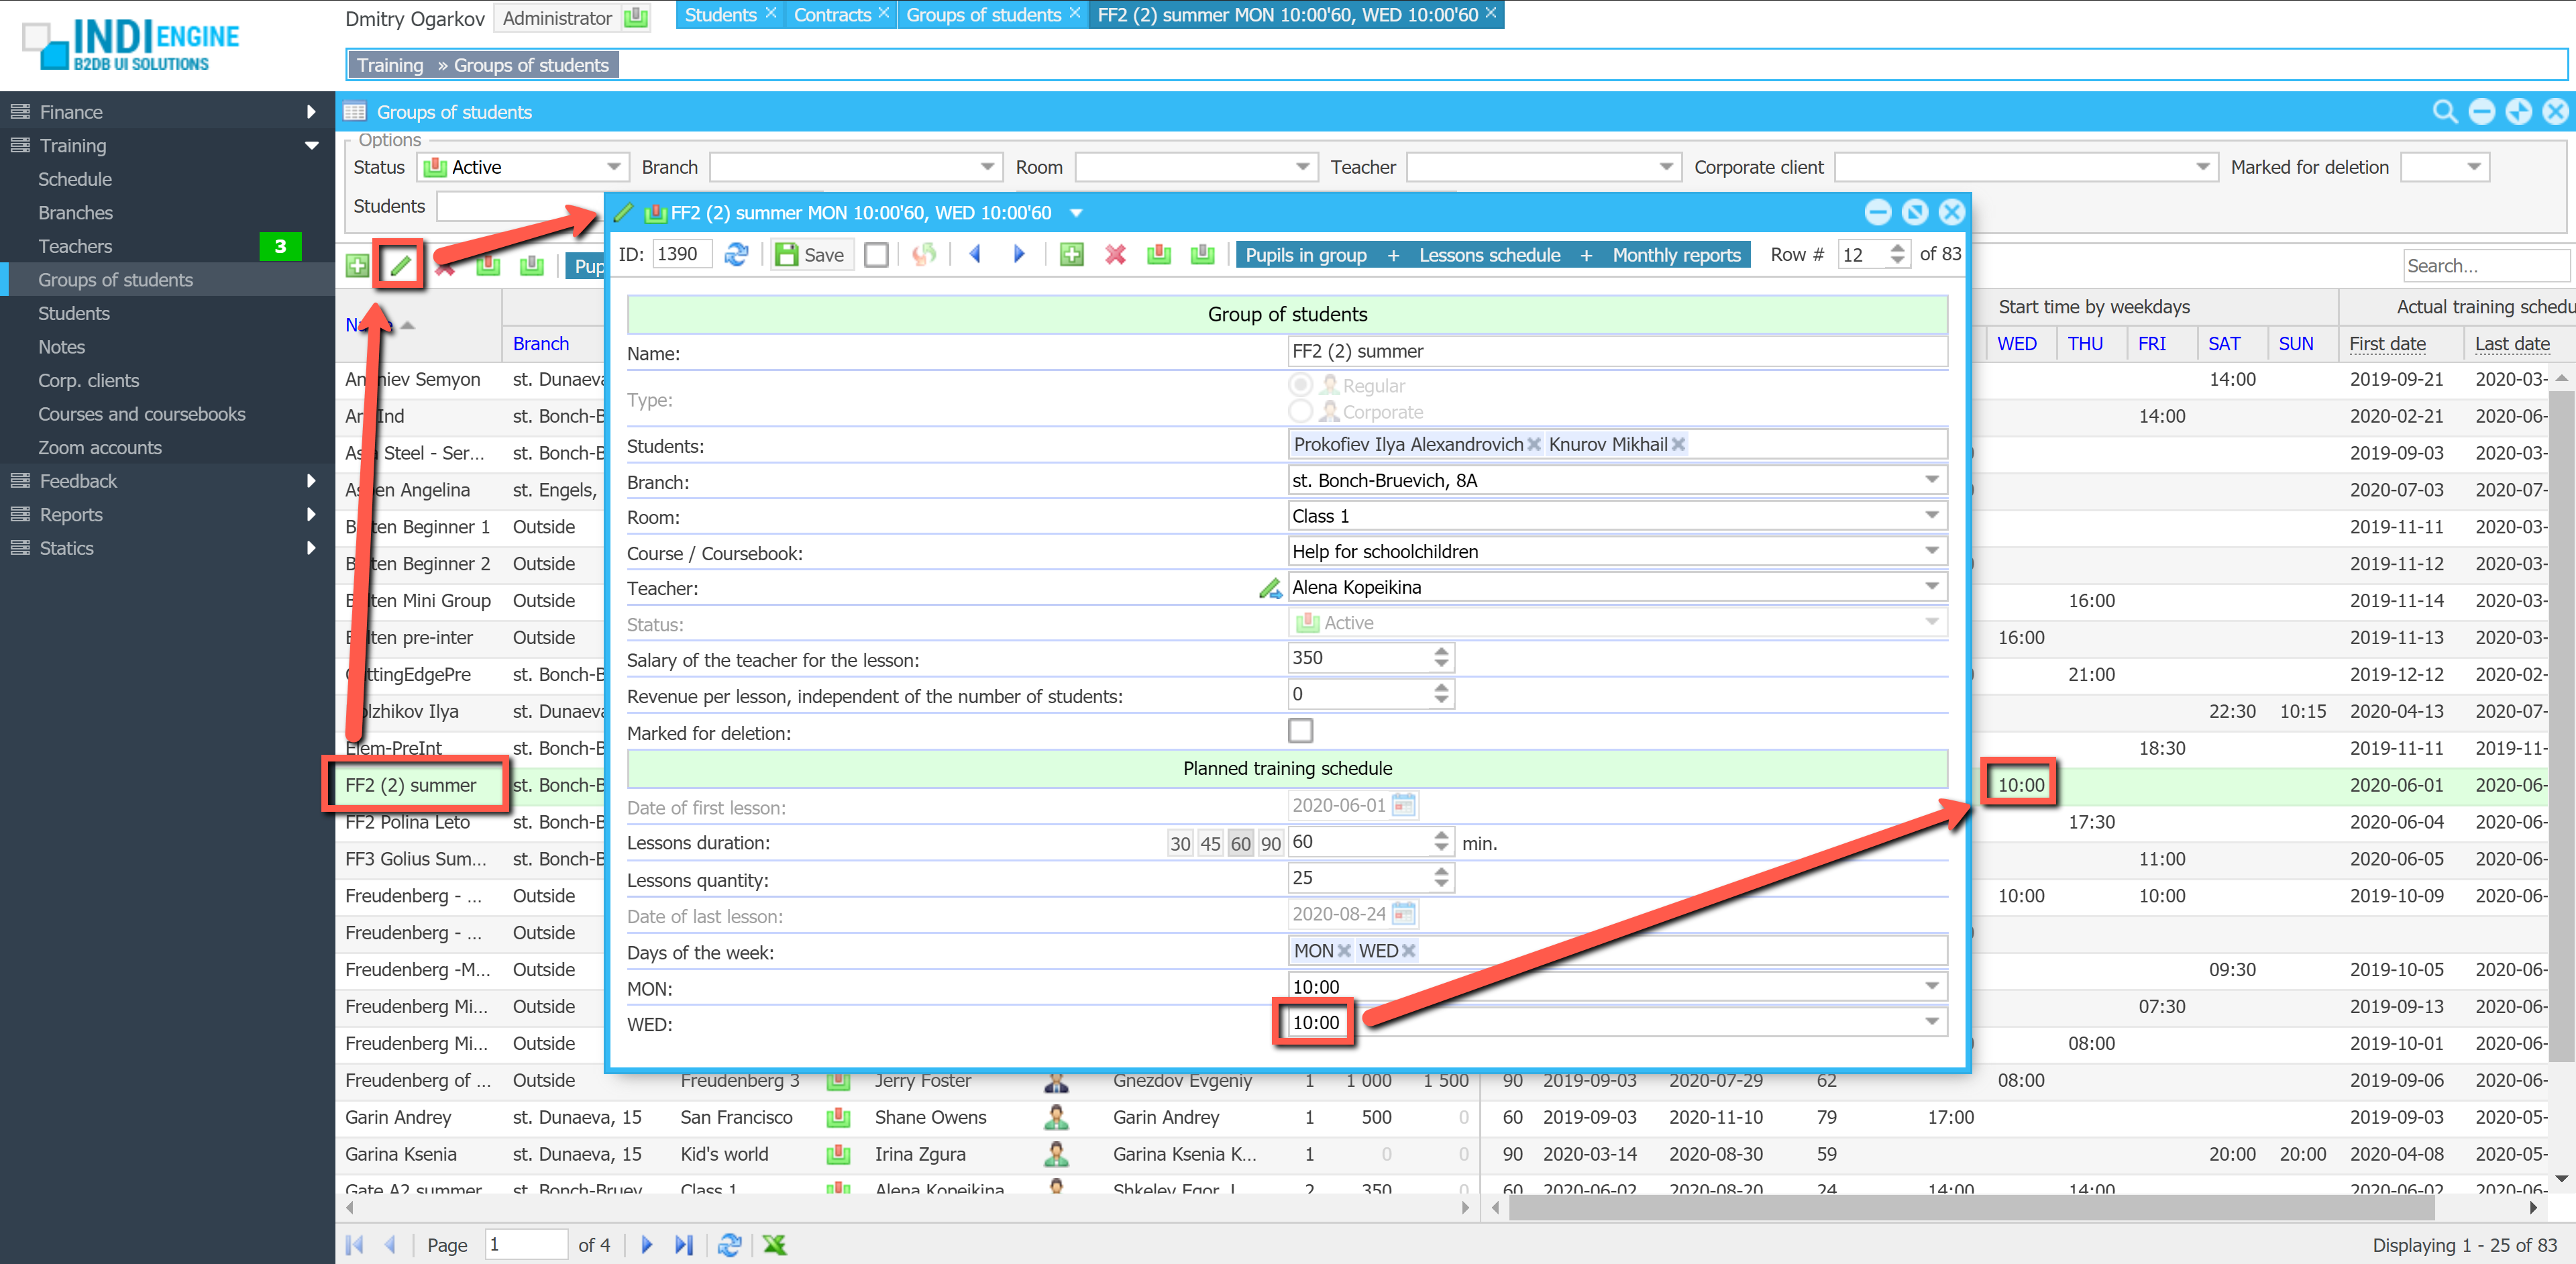Image resolution: width=2576 pixels, height=1264 pixels.
Task: Toggle Marked for deletion checkbox
Action: [x=1300, y=732]
